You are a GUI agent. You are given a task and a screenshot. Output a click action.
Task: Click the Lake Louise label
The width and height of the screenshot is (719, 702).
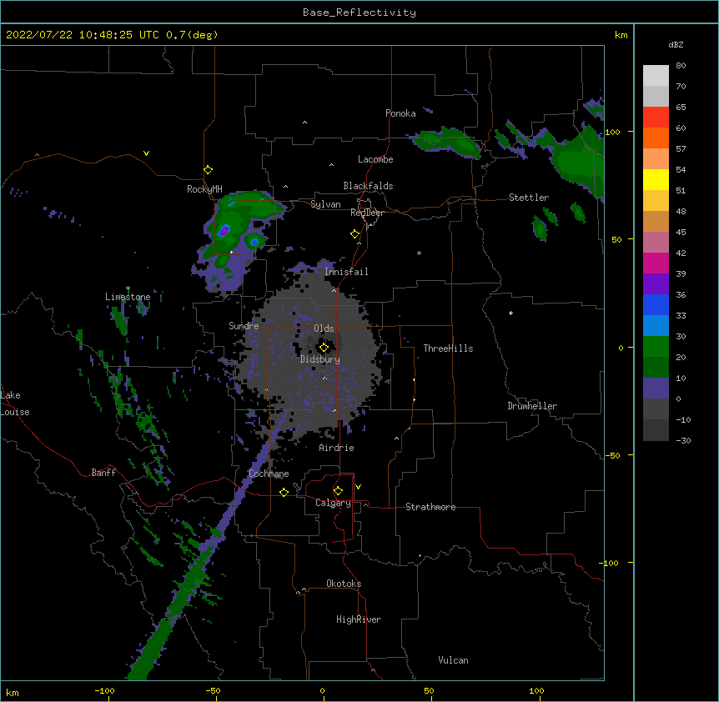click(x=15, y=404)
